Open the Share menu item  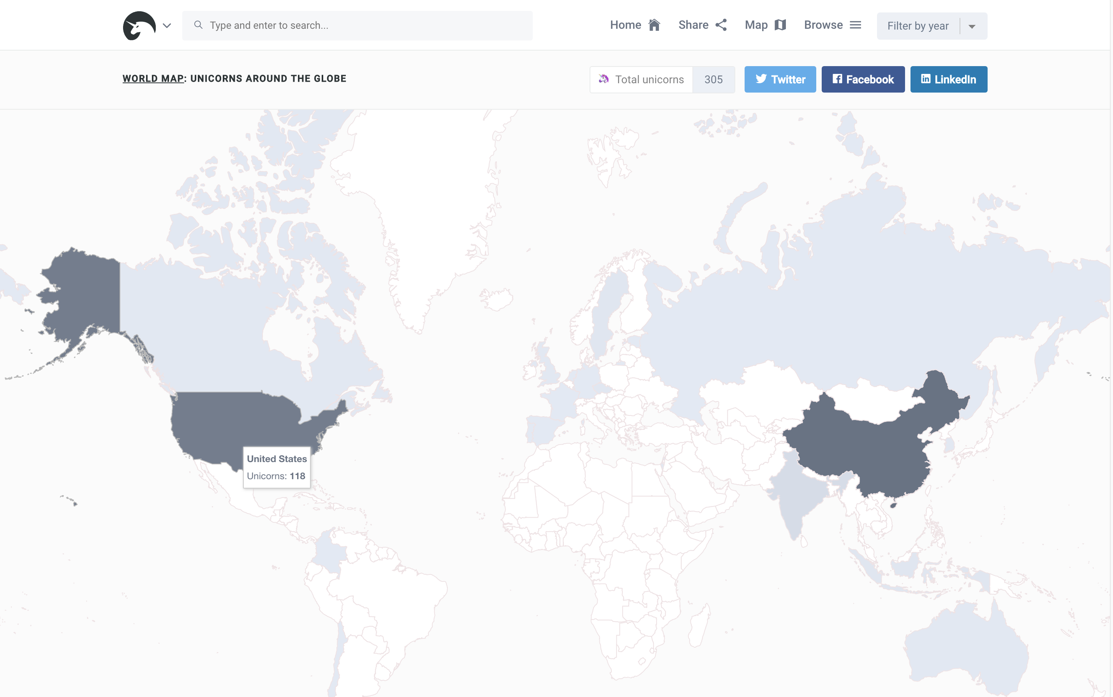(693, 25)
